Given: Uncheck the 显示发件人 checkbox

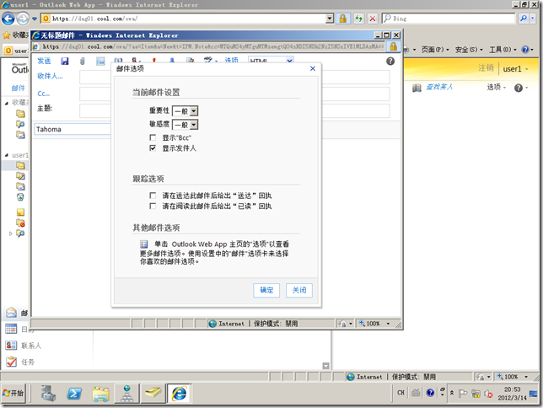Looking at the screenshot, I should (x=153, y=148).
